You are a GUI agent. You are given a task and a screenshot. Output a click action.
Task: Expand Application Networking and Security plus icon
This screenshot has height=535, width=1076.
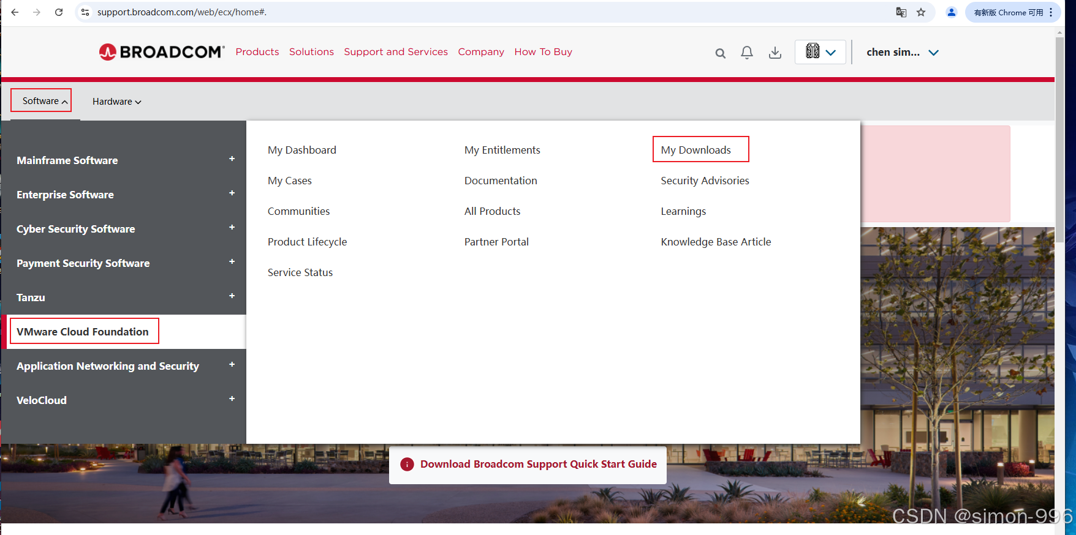pos(232,365)
